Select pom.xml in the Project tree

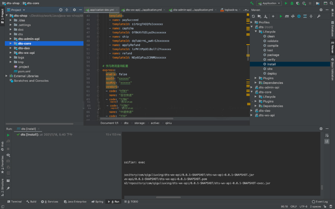coord(24,71)
